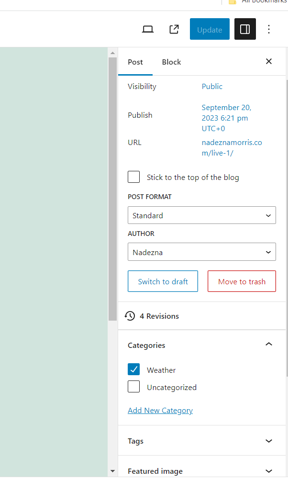The image size is (288, 480).
Task: Enable Stick to the top of blog
Action: [134, 177]
